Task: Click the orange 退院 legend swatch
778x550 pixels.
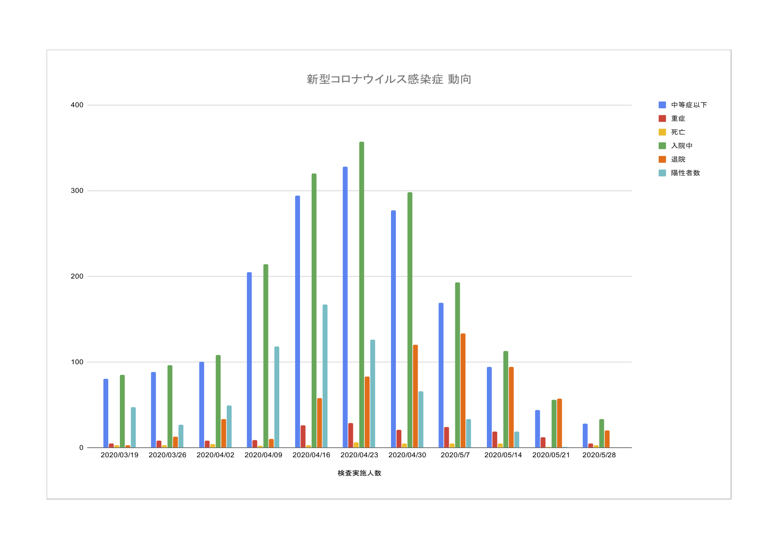Action: (x=662, y=159)
